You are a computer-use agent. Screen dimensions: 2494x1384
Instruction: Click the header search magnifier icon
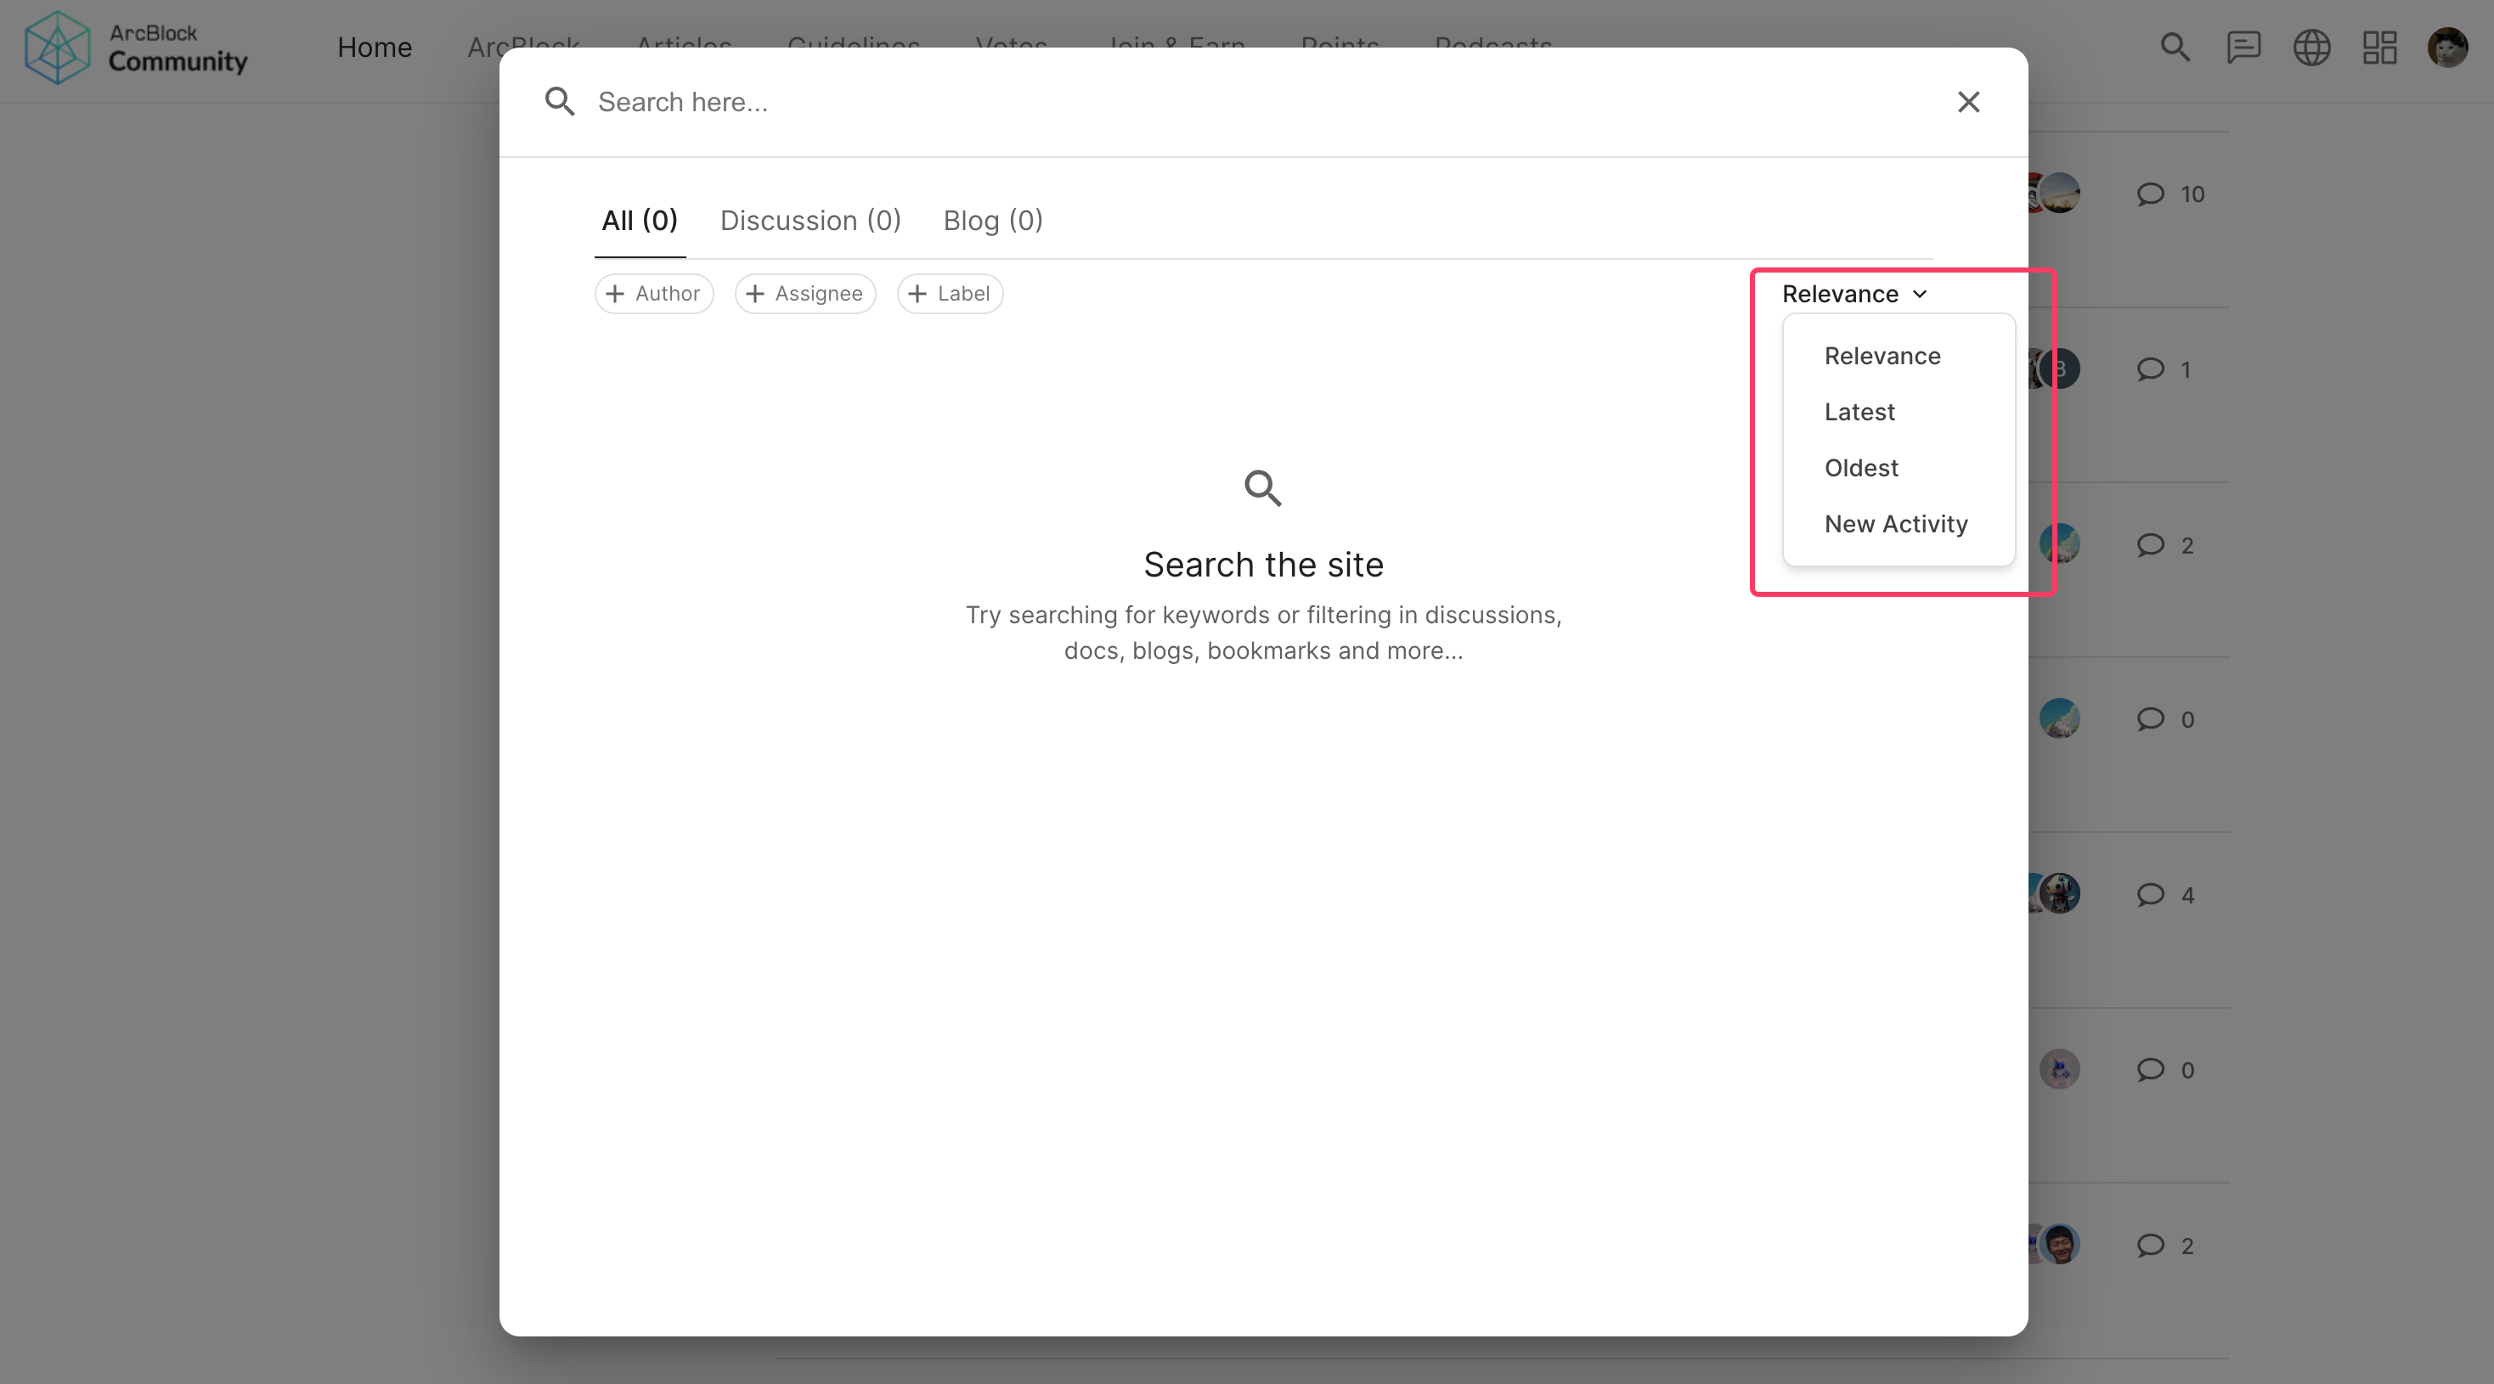pyautogui.click(x=2175, y=48)
